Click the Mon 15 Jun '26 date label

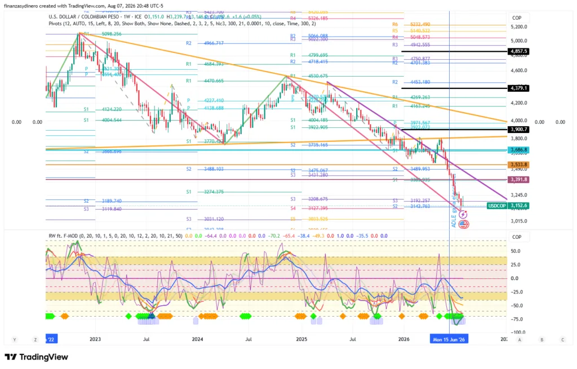click(449, 339)
